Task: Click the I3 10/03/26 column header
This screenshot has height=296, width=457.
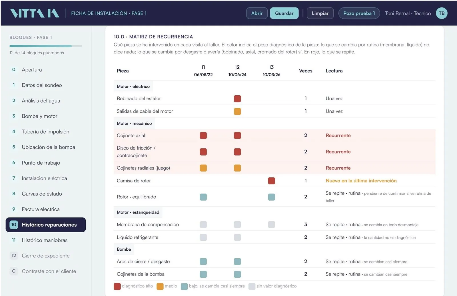Action: click(271, 71)
